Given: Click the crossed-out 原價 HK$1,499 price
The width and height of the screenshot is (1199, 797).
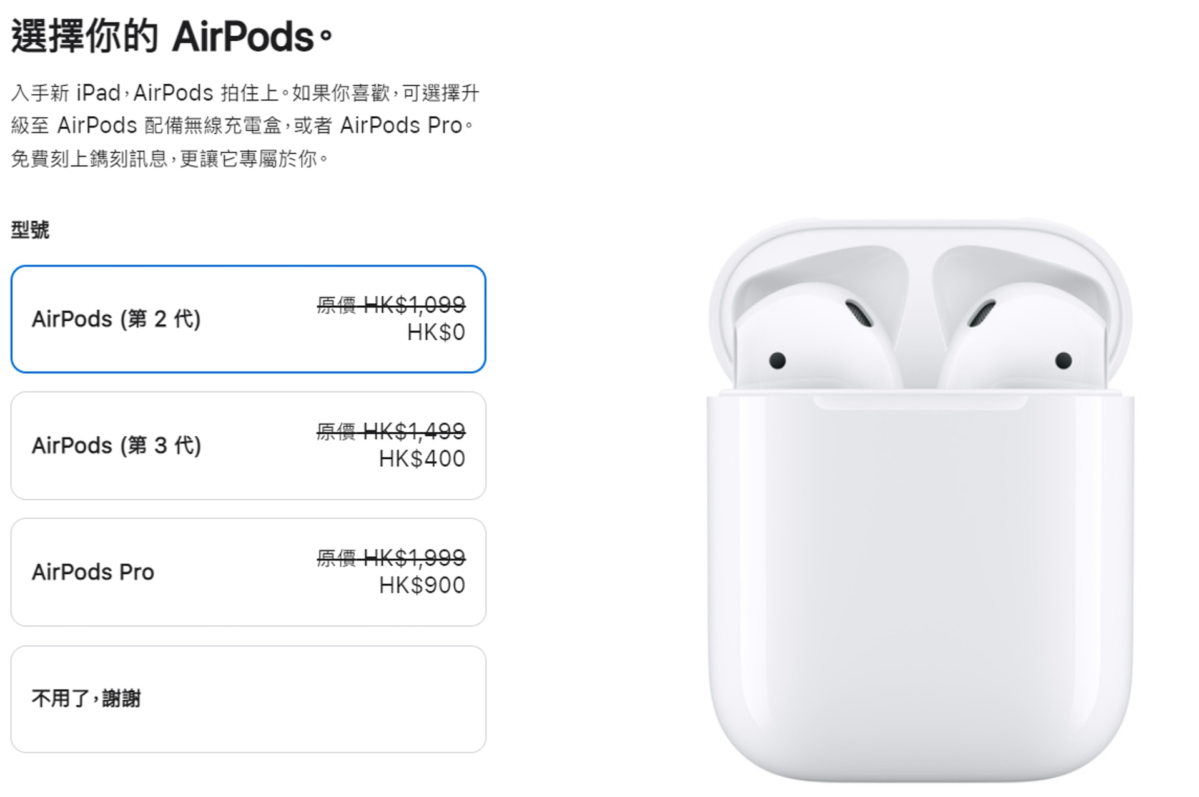Looking at the screenshot, I should (x=391, y=431).
